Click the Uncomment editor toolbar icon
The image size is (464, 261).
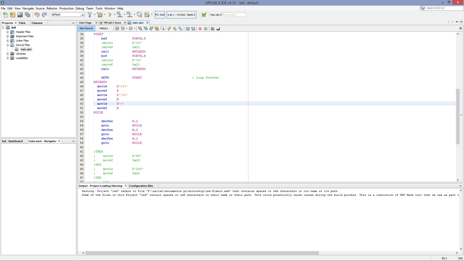click(218, 29)
